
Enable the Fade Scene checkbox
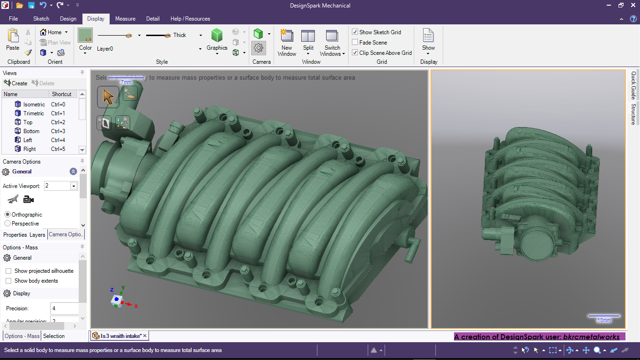[355, 43]
